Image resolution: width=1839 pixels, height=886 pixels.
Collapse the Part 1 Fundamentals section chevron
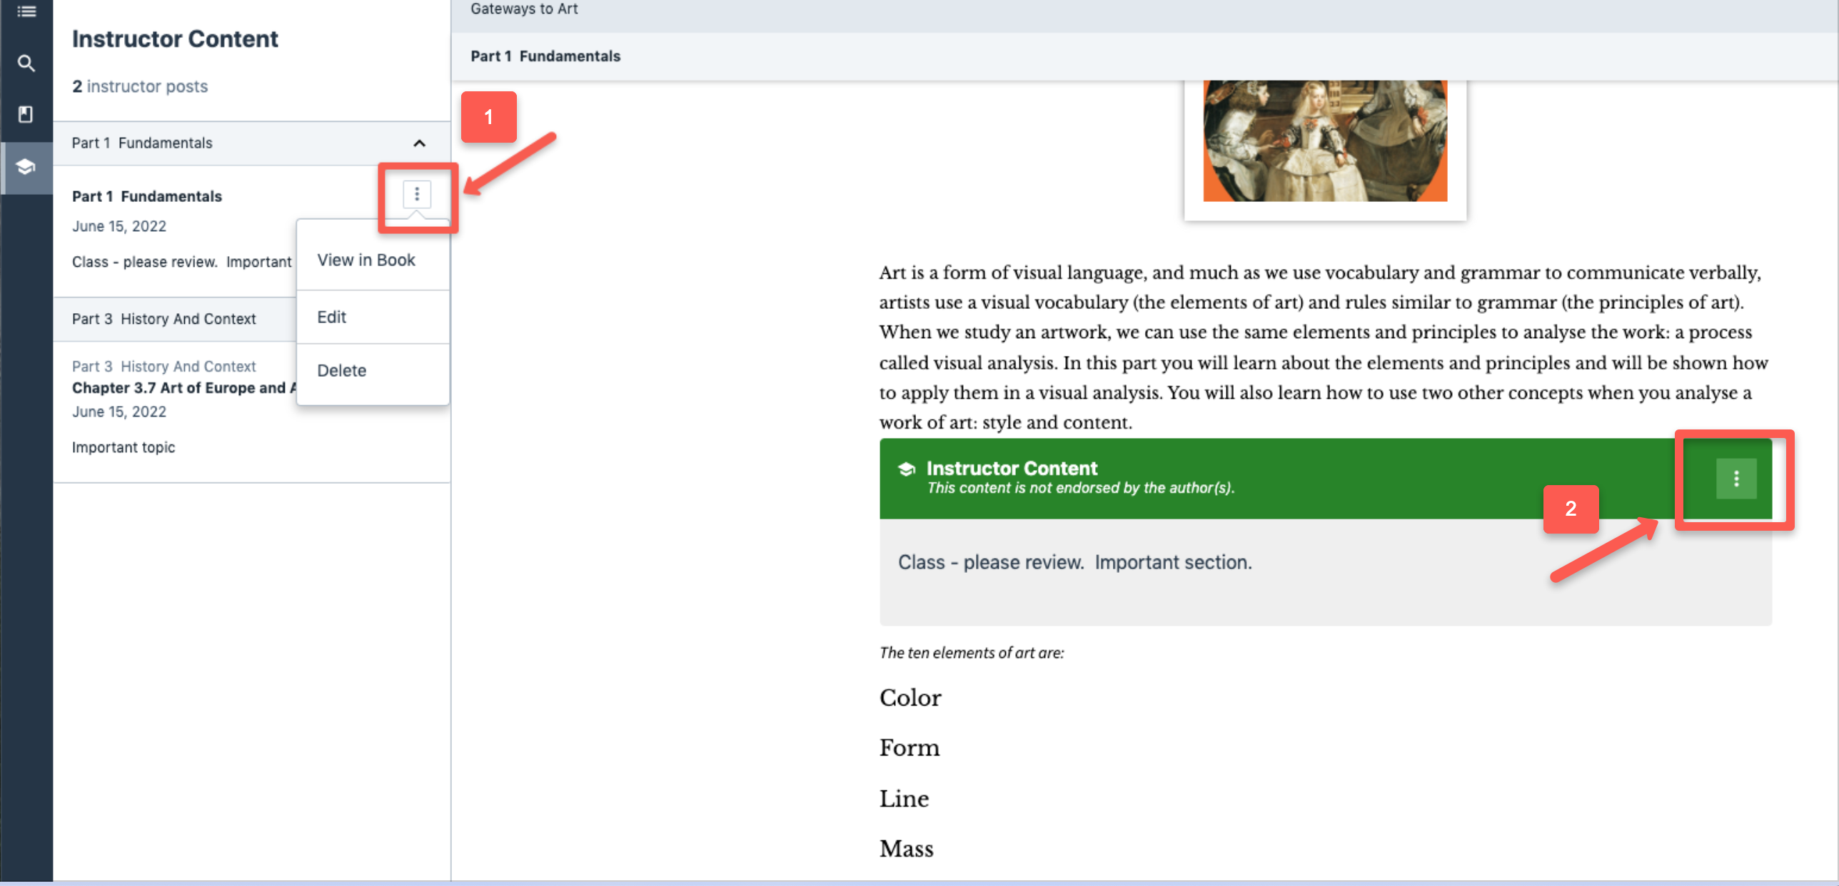pyautogui.click(x=419, y=143)
